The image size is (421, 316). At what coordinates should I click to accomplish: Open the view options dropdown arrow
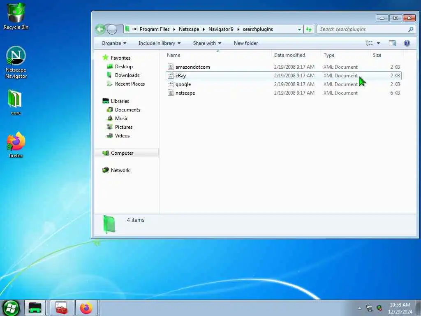tap(378, 43)
